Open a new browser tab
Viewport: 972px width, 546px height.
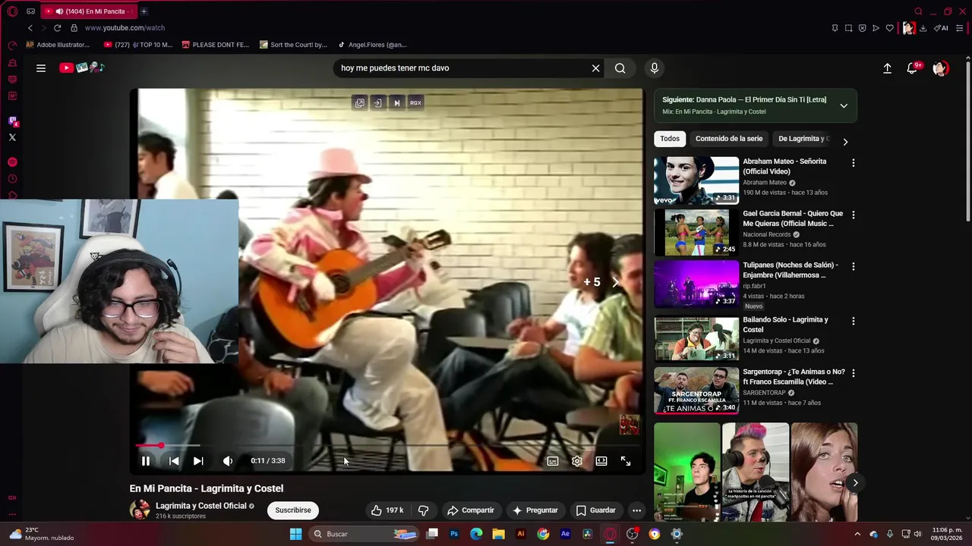[144, 11]
